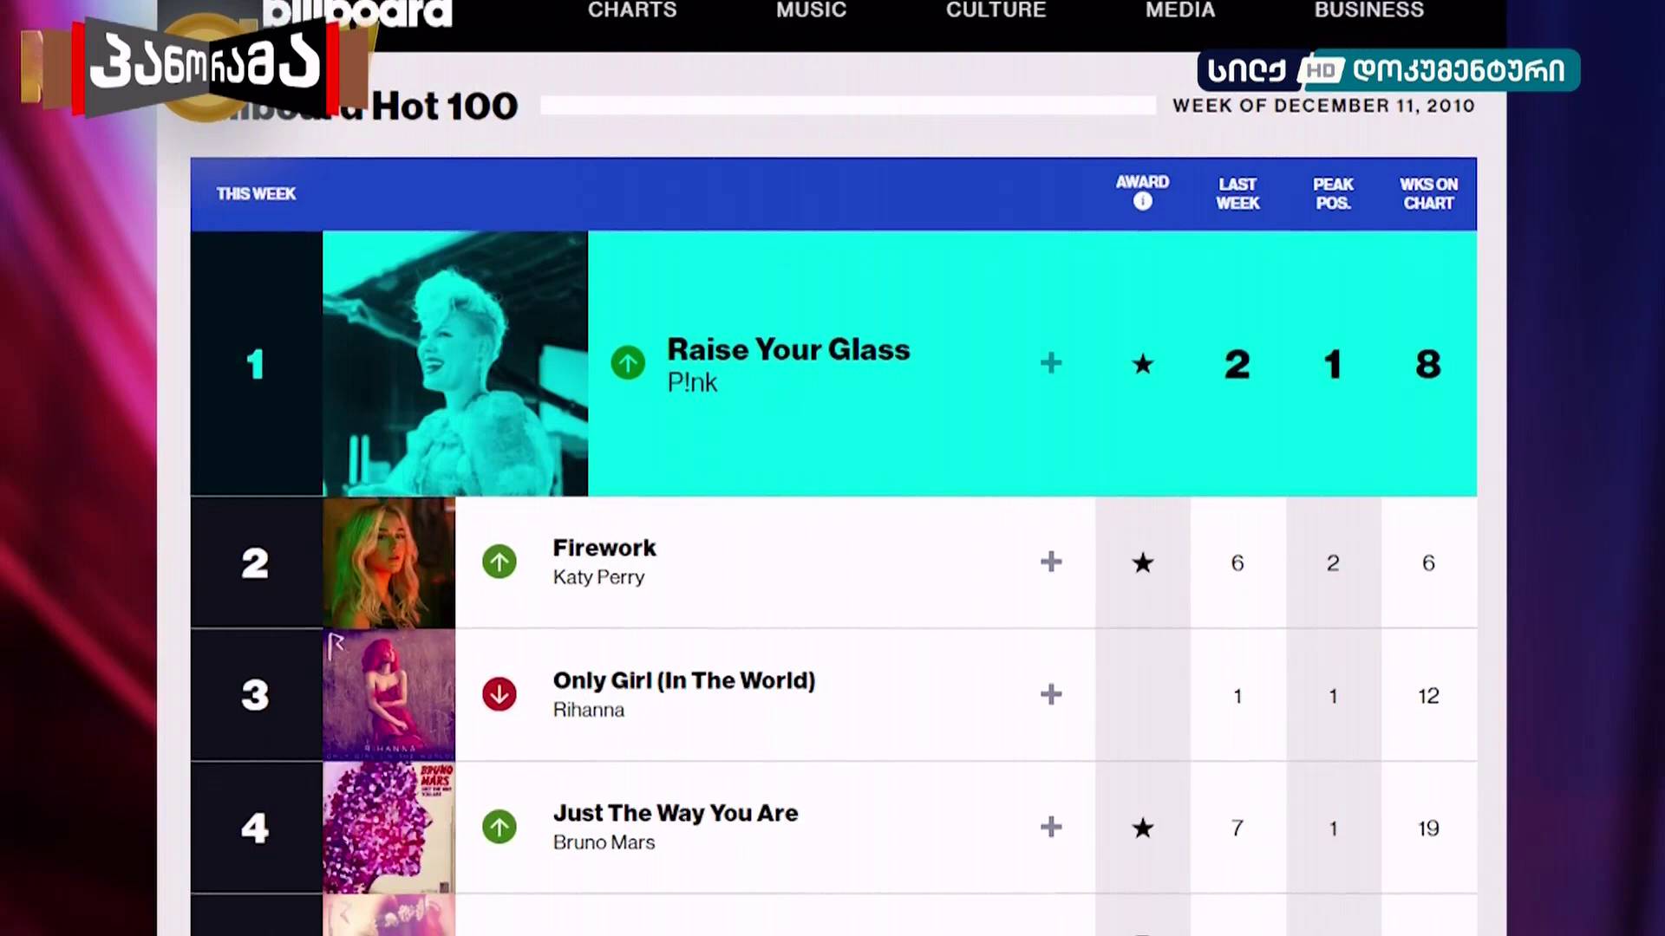Image resolution: width=1665 pixels, height=936 pixels.
Task: Click award star in Firework row
Action: 1143,563
